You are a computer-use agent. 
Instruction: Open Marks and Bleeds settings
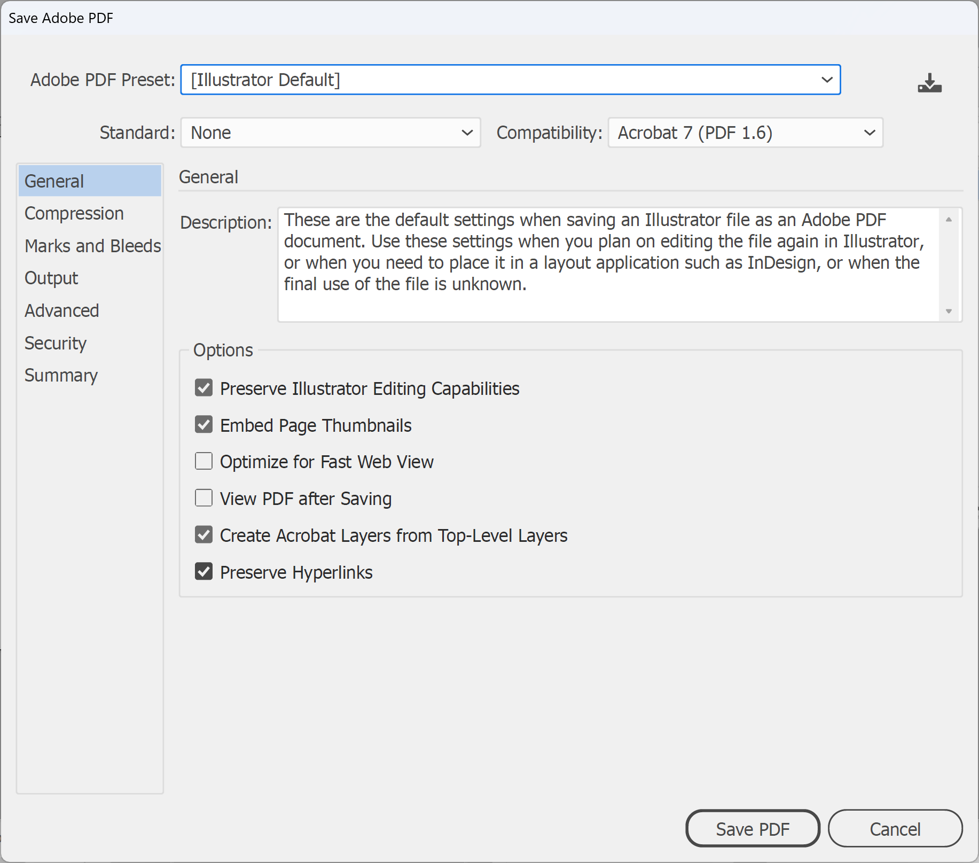pyautogui.click(x=90, y=246)
